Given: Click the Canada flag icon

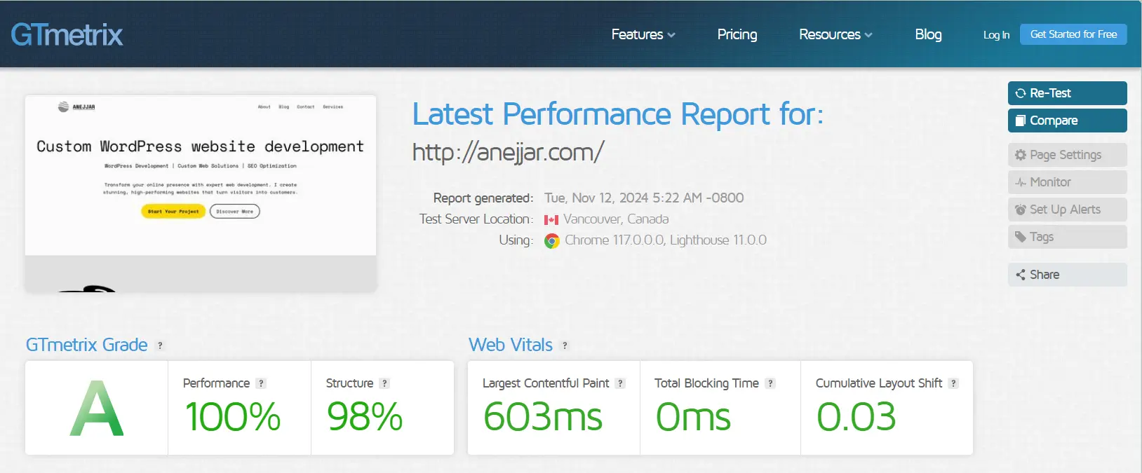Looking at the screenshot, I should click(551, 220).
